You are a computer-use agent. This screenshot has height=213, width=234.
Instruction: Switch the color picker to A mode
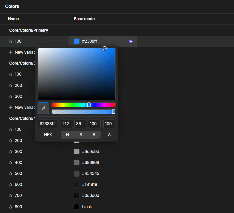coord(109,135)
